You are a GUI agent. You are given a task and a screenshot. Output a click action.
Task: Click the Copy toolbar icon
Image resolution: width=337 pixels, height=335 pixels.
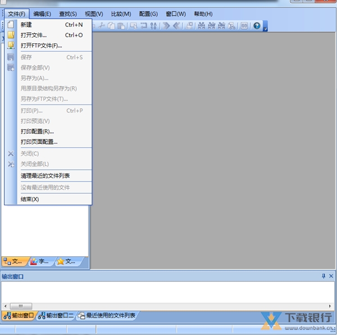(111, 26)
